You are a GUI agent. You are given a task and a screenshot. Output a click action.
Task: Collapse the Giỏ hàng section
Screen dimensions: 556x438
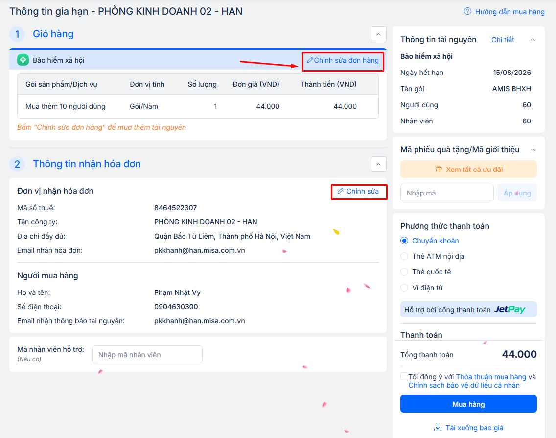tap(378, 34)
